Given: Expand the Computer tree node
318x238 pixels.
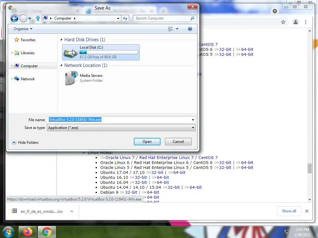Looking at the screenshot, I should click(x=12, y=66).
